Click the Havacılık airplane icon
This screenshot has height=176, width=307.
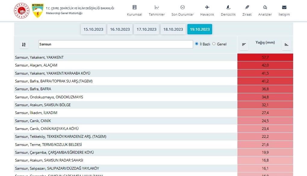click(207, 7)
